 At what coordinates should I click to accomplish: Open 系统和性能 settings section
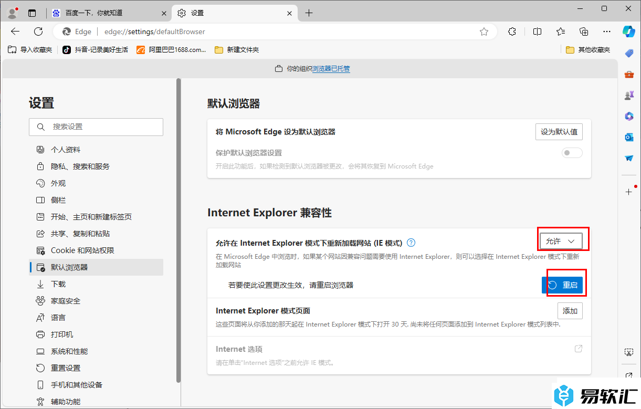coord(96,351)
